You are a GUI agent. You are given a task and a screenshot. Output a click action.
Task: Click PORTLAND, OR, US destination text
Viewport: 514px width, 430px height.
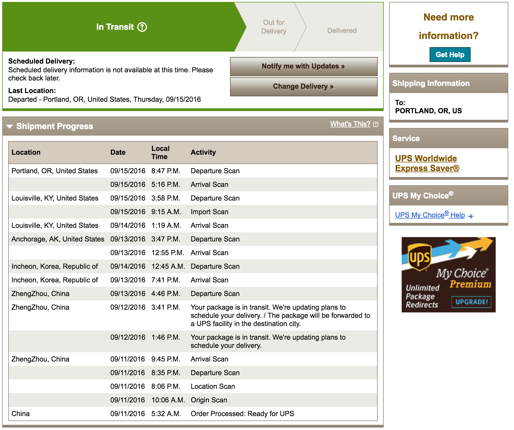428,111
